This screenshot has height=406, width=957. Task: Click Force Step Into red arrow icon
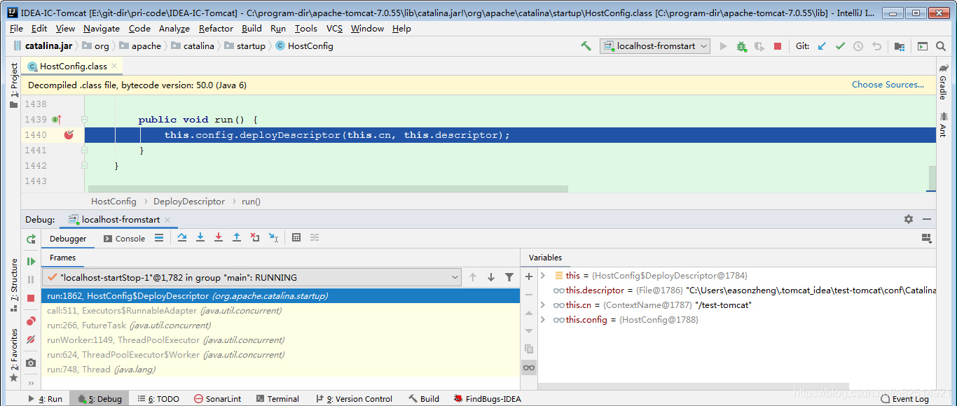[219, 238]
